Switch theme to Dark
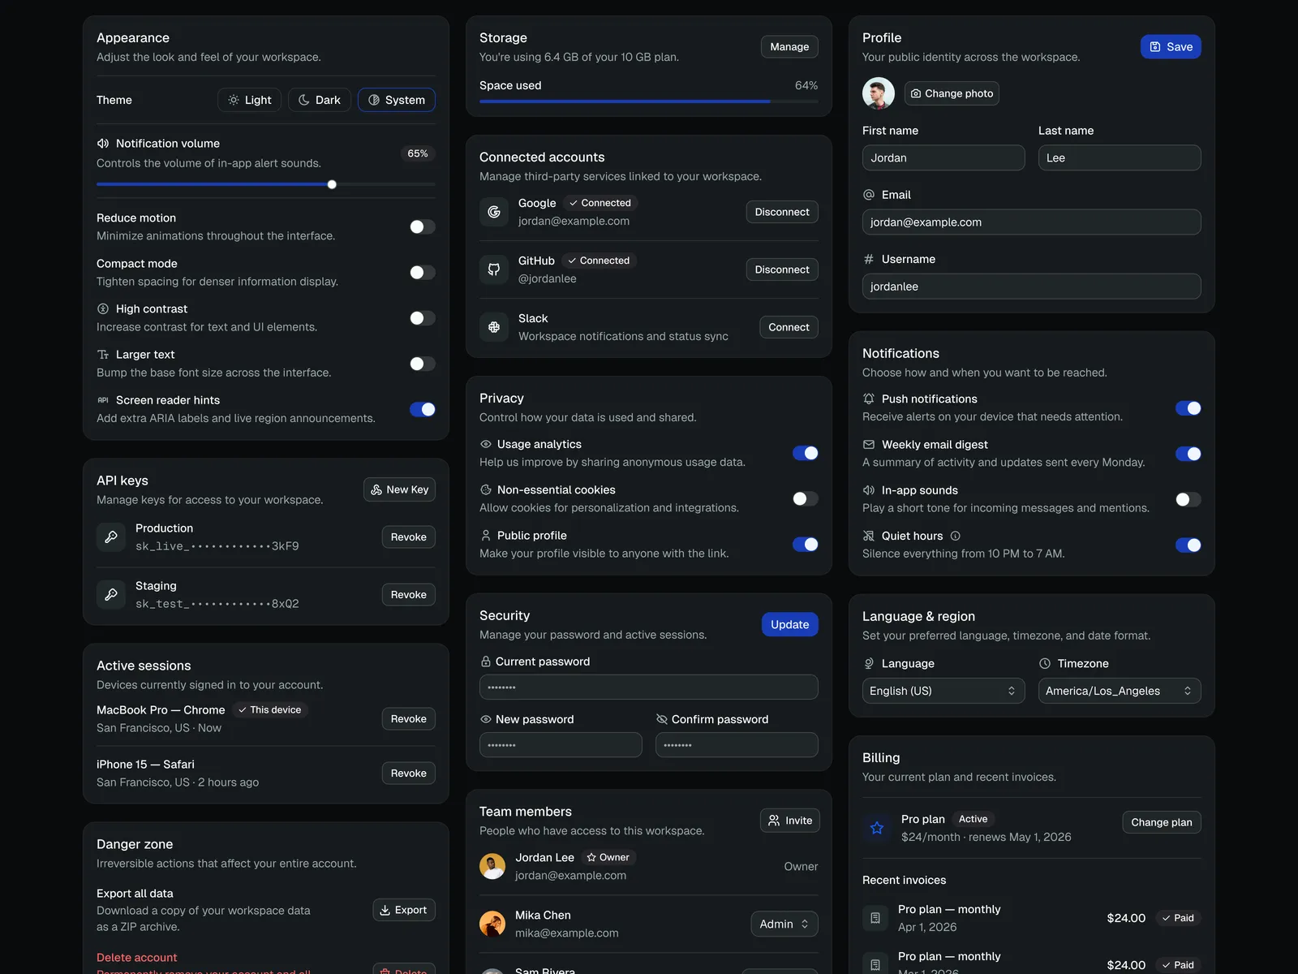This screenshot has height=974, width=1298. click(320, 100)
